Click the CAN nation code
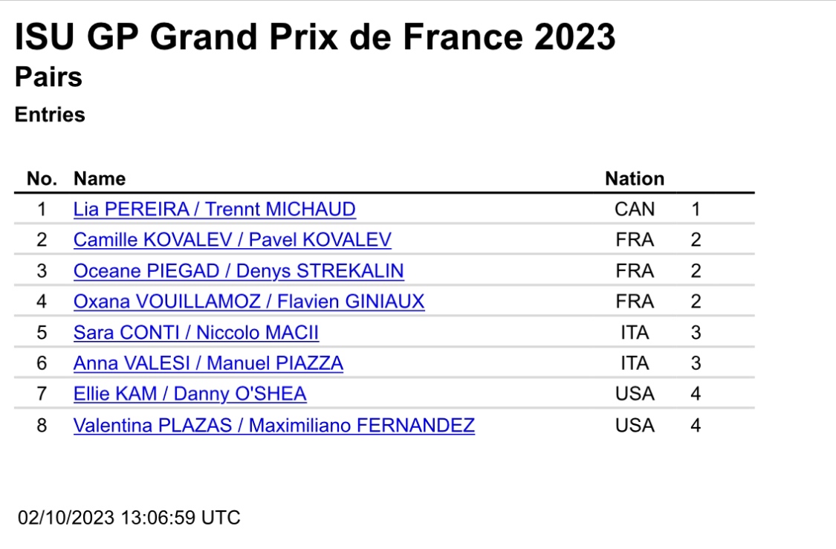Image resolution: width=836 pixels, height=549 pixels. tap(635, 209)
